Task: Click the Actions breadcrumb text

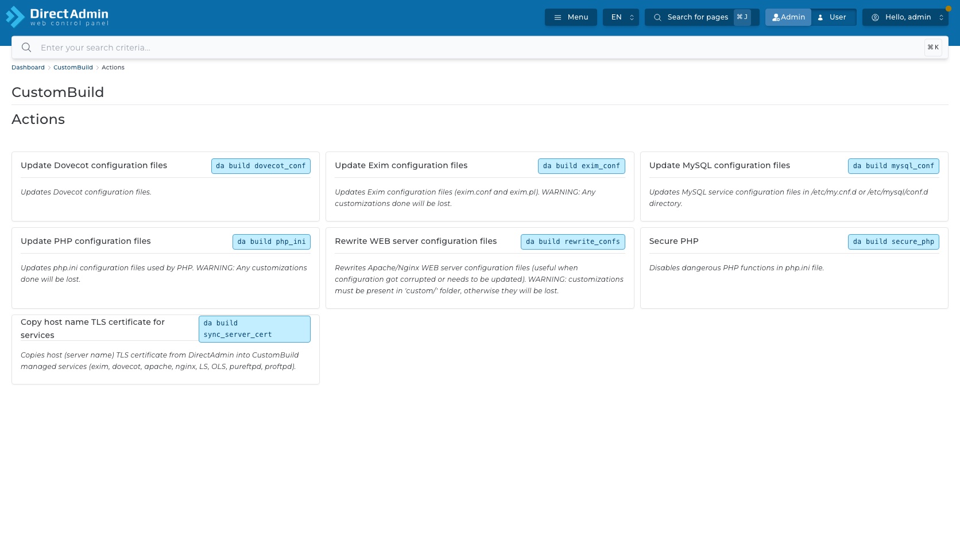Action: pyautogui.click(x=113, y=67)
